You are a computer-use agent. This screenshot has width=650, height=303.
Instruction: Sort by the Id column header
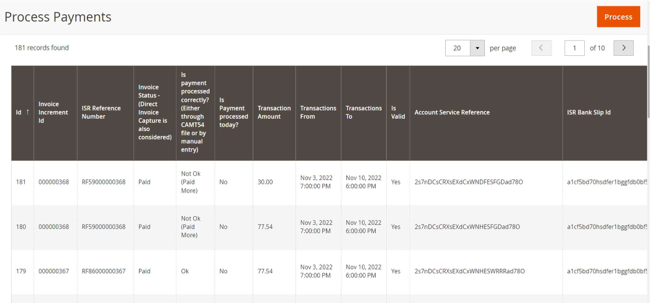22,112
